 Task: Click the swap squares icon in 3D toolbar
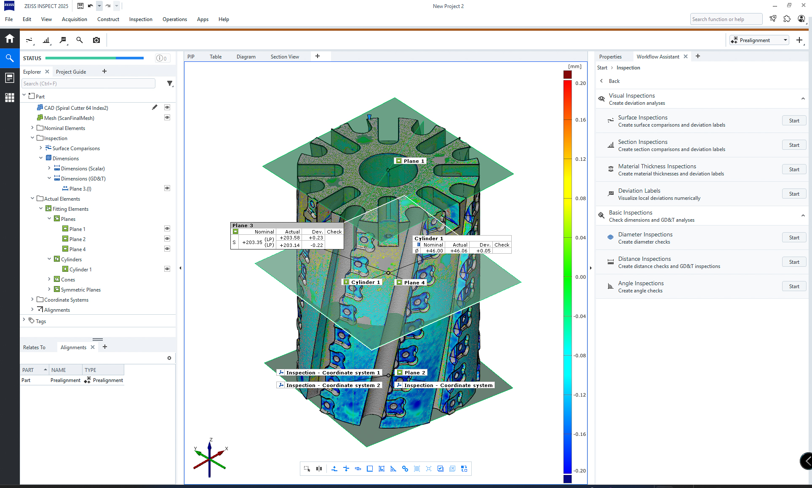pos(464,469)
